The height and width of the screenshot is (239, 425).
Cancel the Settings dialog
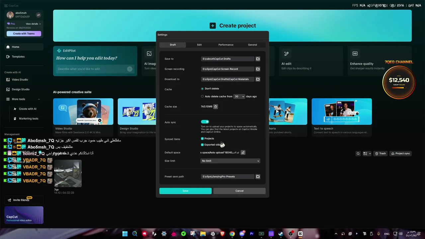(x=239, y=191)
